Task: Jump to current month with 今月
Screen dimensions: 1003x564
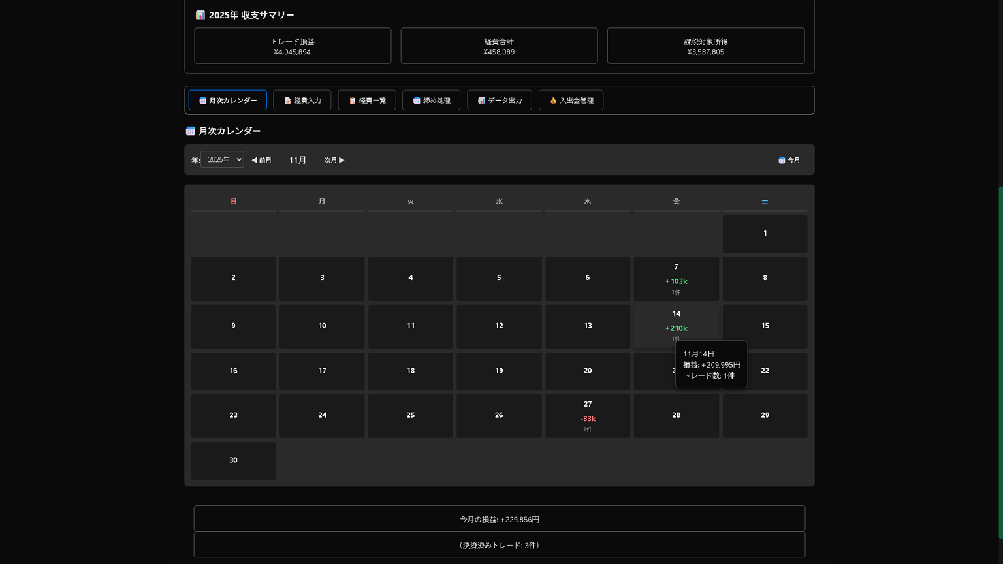Action: 789,160
